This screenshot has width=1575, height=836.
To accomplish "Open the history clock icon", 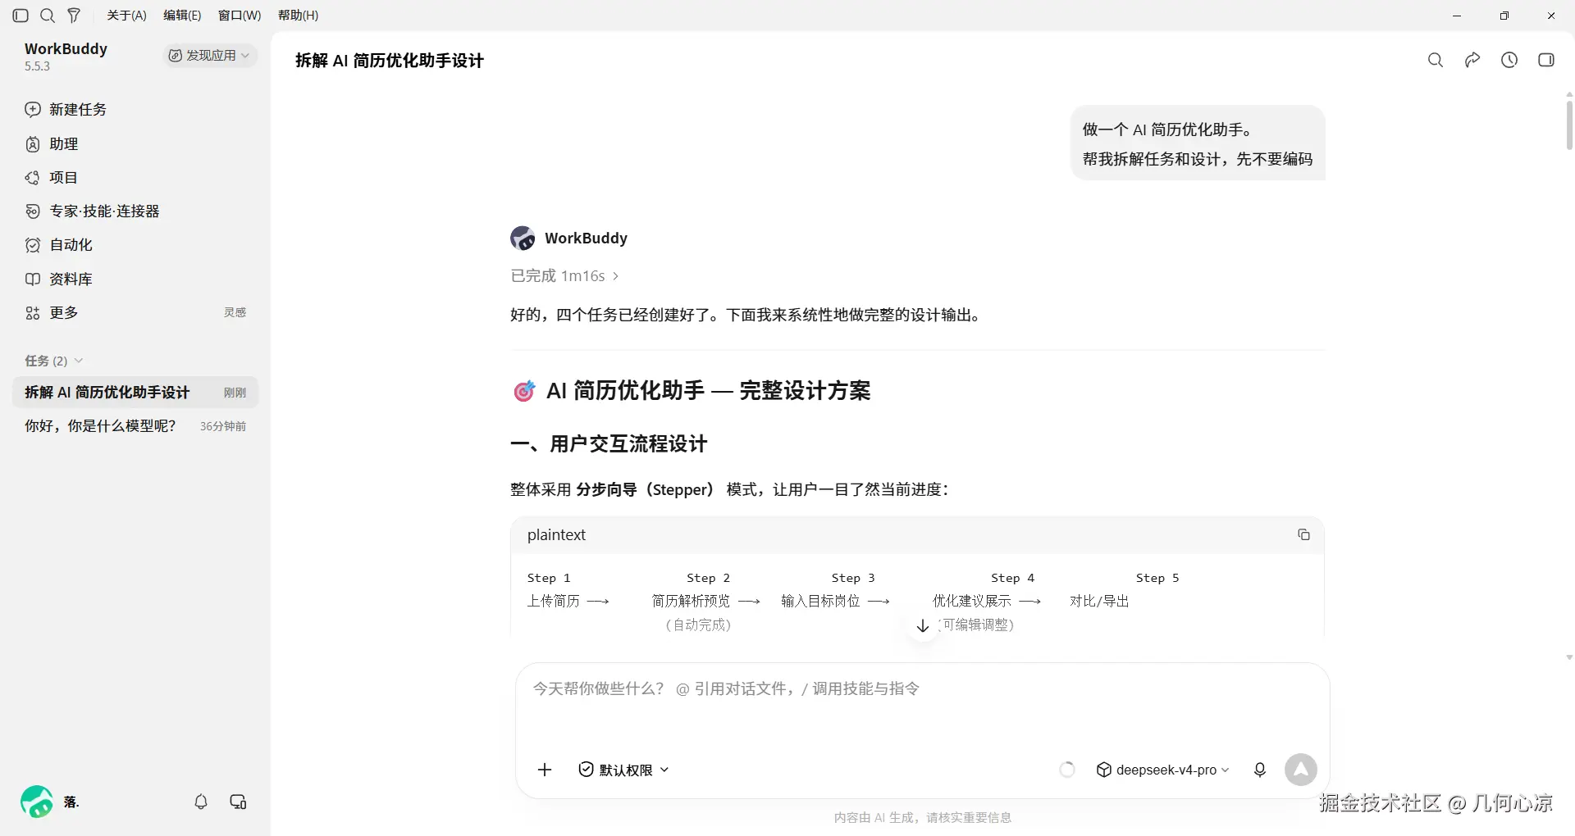I will 1509,60.
